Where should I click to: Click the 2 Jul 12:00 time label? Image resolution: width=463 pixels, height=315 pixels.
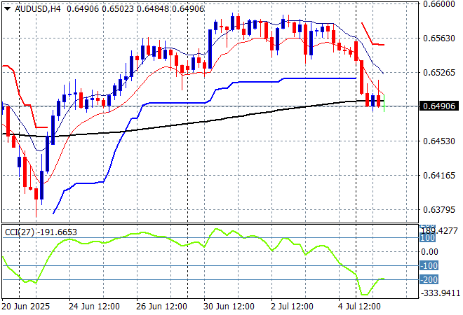point(292,307)
